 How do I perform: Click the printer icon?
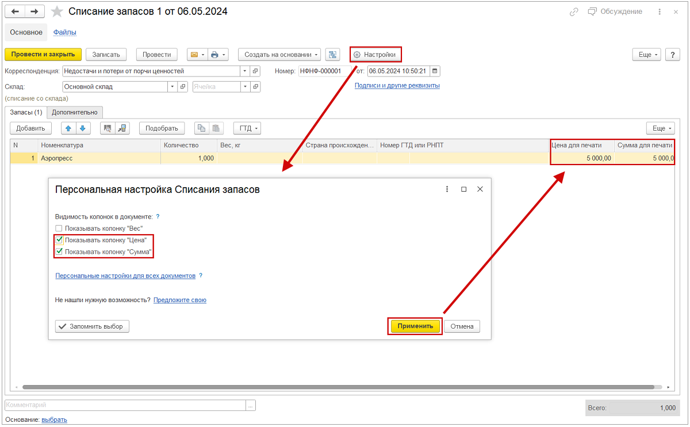tap(214, 55)
